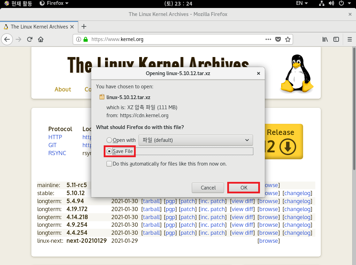
Task: Open the pgp link for longterm 4.9.254
Action: (170, 225)
